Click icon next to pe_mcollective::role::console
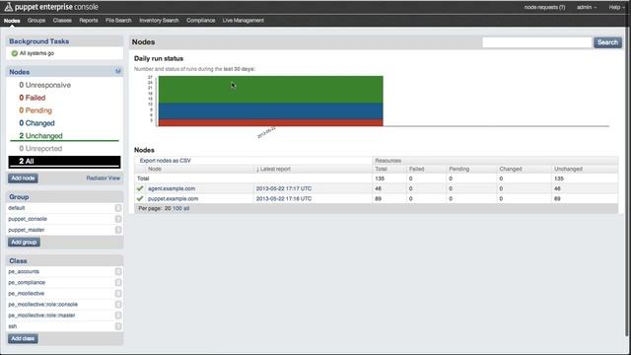 (118, 305)
